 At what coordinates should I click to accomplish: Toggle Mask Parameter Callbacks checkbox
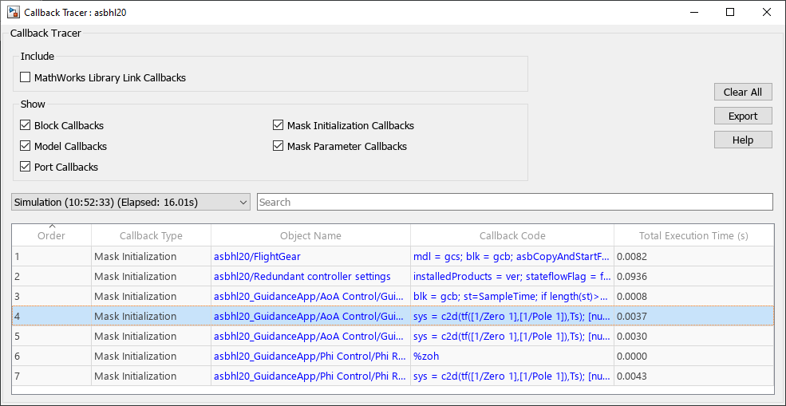[x=278, y=147]
